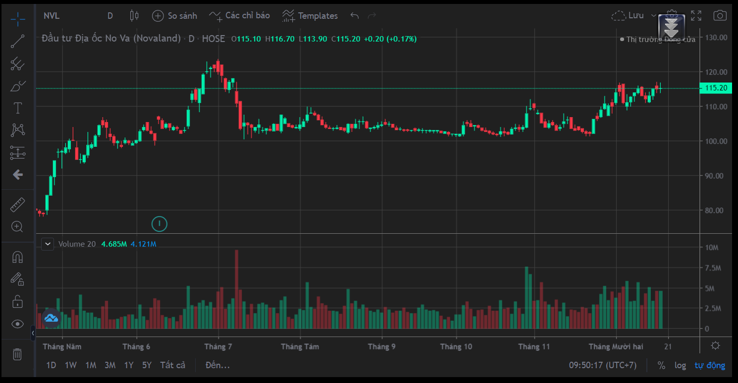Open symbol search for NVL
The width and height of the screenshot is (738, 383).
tap(52, 16)
